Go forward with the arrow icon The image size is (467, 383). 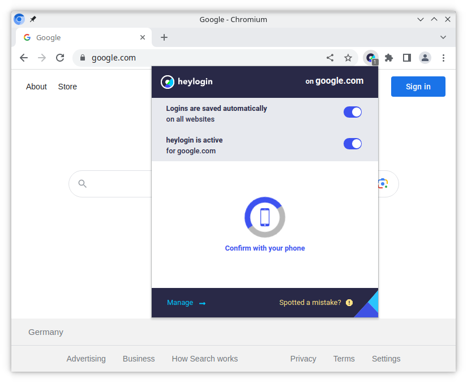click(42, 58)
